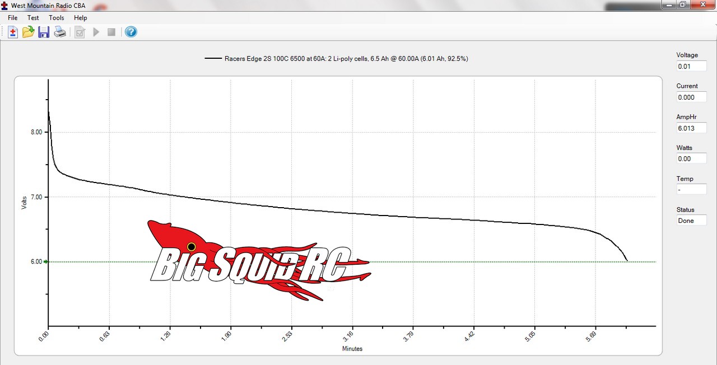This screenshot has height=365, width=717.
Task: Click the green cutoff arrow marker at 6.00
Action: 46,261
